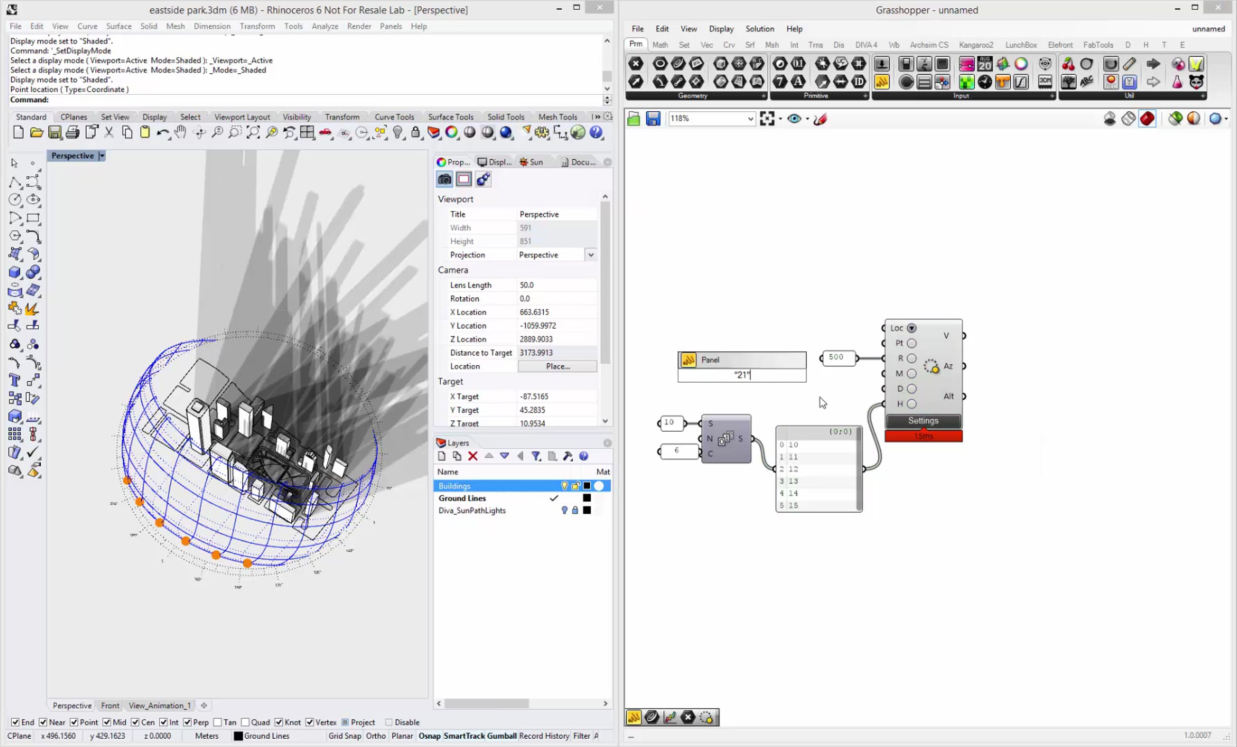Screen dimensions: 1237x747
Task: Click the Grasshopper Save file icon
Action: 653,119
